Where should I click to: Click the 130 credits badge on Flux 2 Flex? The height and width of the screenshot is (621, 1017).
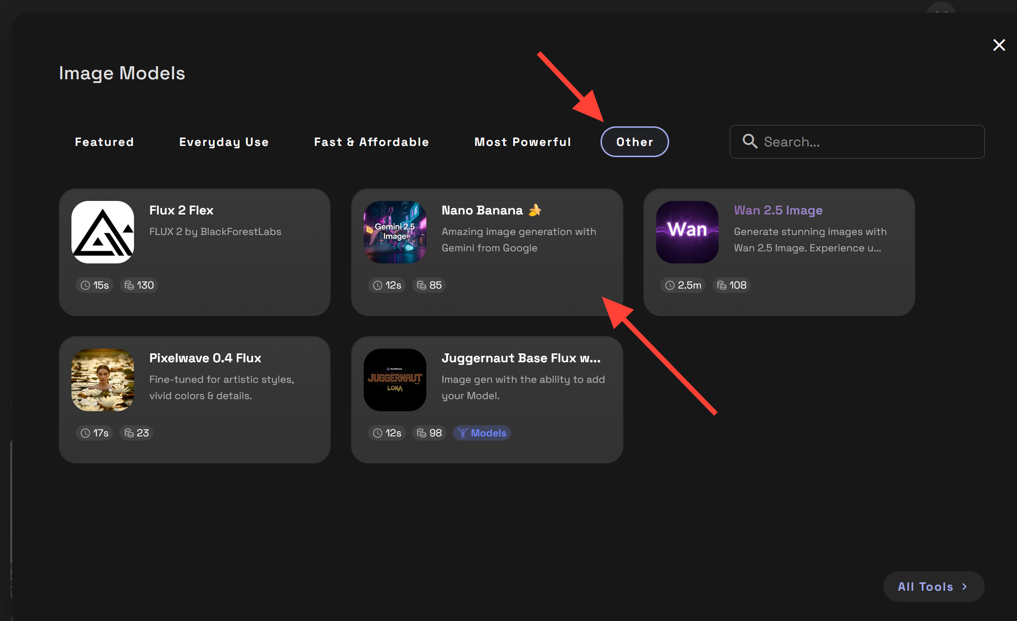(139, 285)
